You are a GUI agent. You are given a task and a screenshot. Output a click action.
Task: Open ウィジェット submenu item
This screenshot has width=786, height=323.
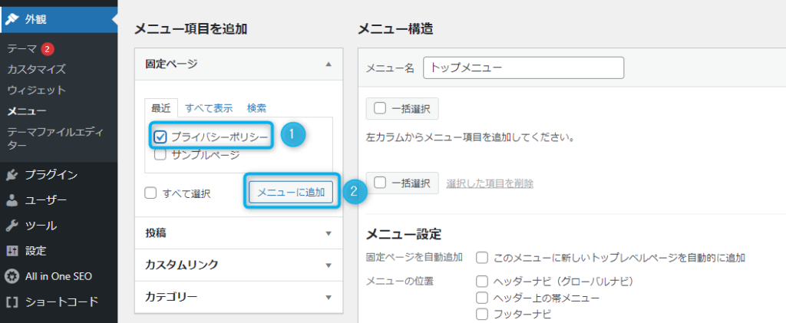click(37, 91)
